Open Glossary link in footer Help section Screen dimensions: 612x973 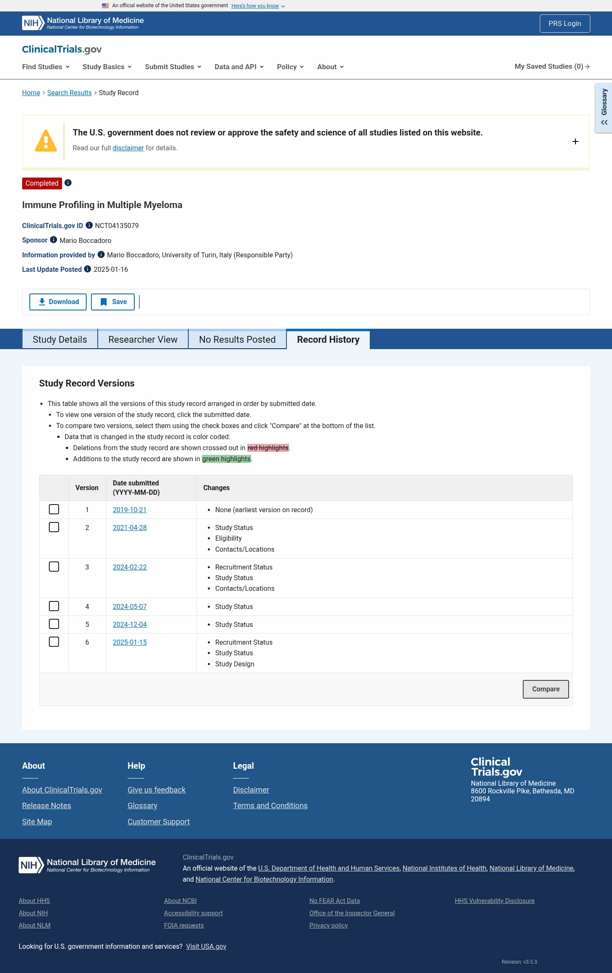pyautogui.click(x=142, y=805)
